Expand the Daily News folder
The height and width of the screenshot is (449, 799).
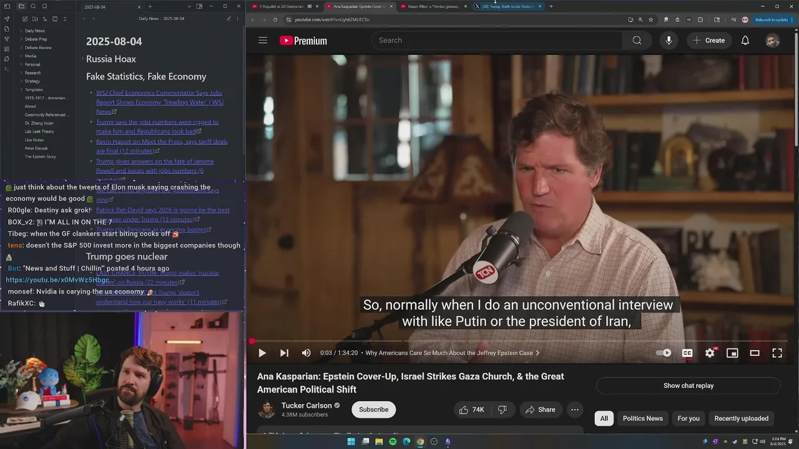(x=34, y=31)
